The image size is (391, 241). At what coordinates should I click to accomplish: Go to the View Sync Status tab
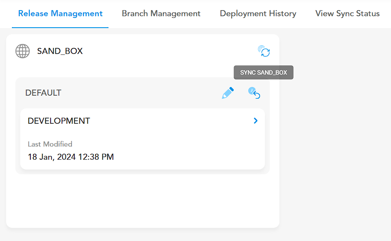coord(348,14)
